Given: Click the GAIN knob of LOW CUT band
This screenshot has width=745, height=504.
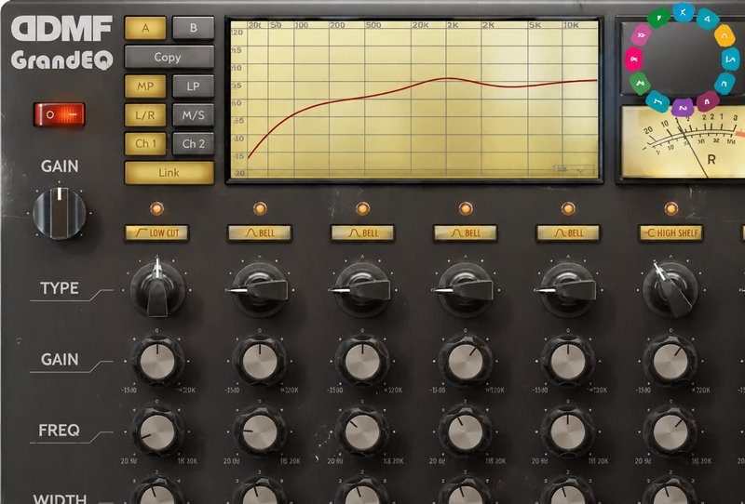Looking at the screenshot, I should [x=157, y=361].
